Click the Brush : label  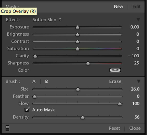[x=13, y=82]
